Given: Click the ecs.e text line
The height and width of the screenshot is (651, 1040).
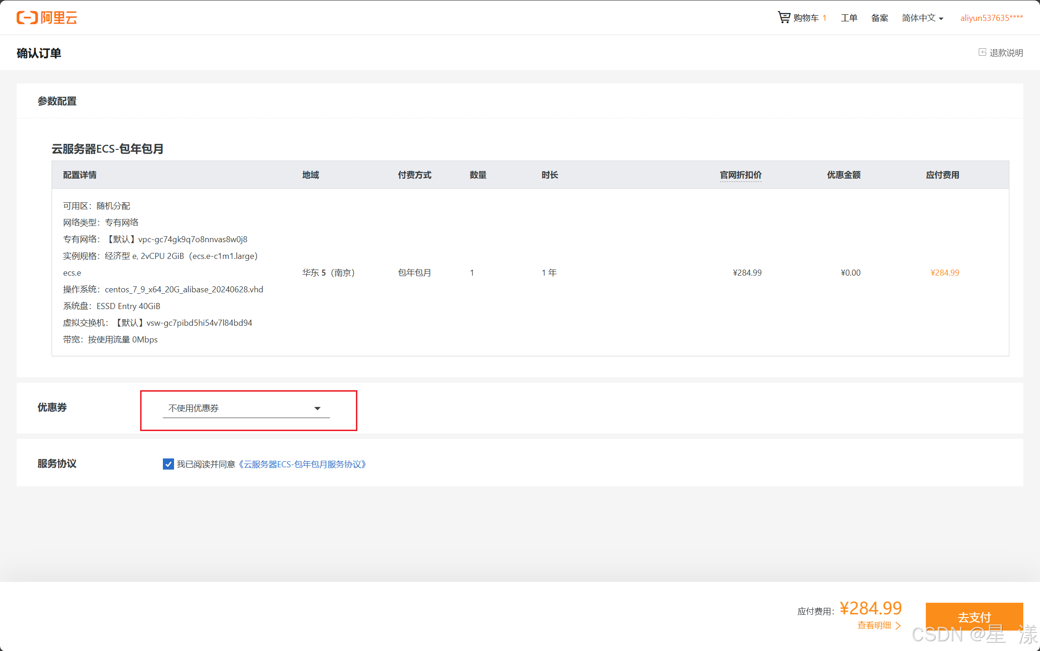Looking at the screenshot, I should click(72, 273).
